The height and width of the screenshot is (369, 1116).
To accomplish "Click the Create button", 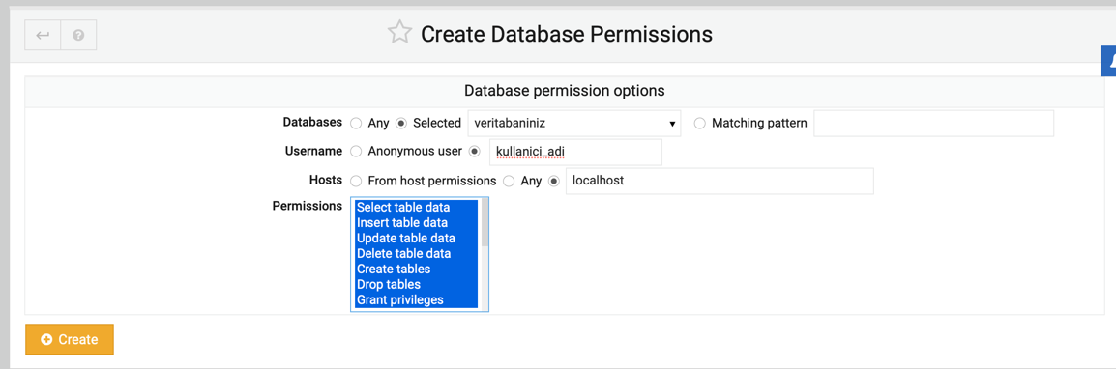I will tap(70, 339).
